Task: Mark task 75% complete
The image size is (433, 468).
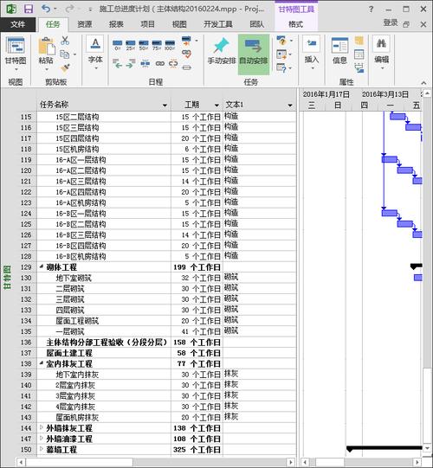Action: (157, 45)
